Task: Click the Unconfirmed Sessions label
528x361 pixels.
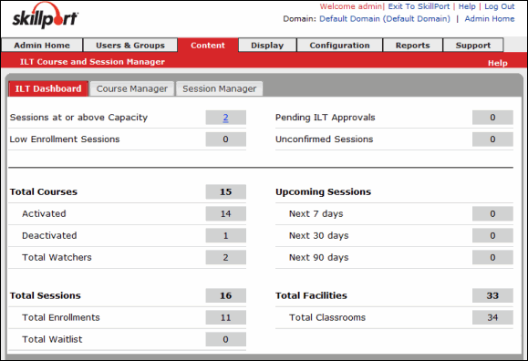Action: click(x=325, y=139)
